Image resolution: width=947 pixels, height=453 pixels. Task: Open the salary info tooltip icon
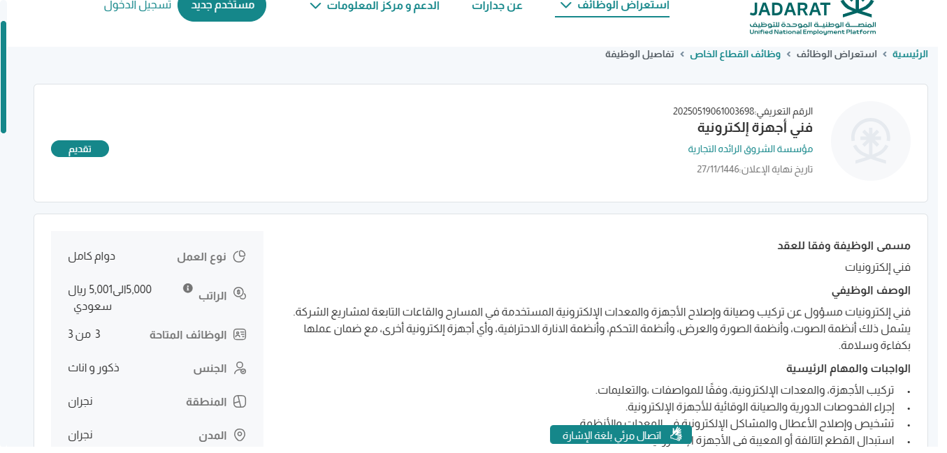point(187,288)
